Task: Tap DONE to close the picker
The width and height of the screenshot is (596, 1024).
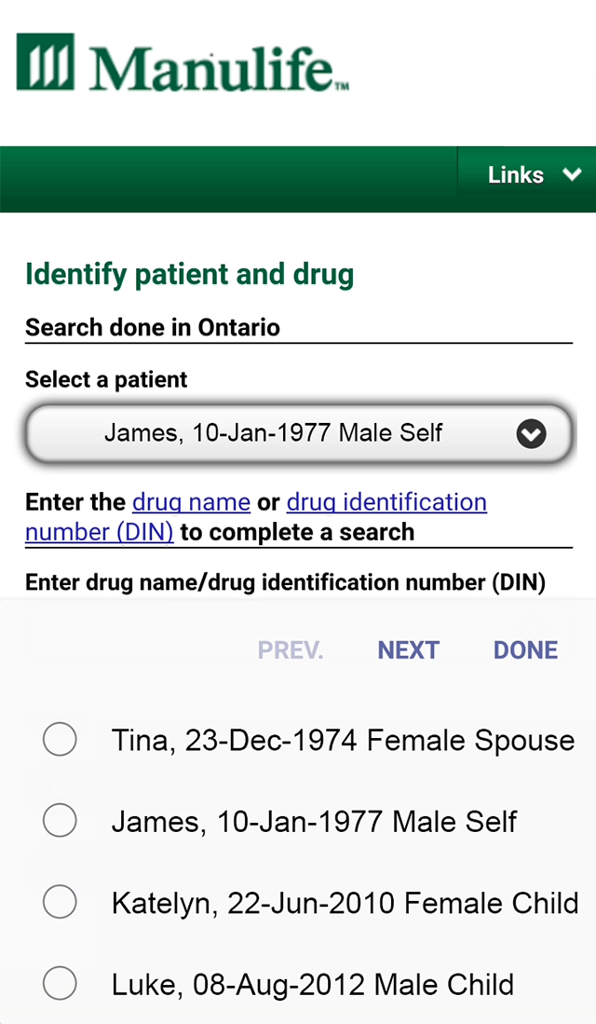Action: click(525, 650)
